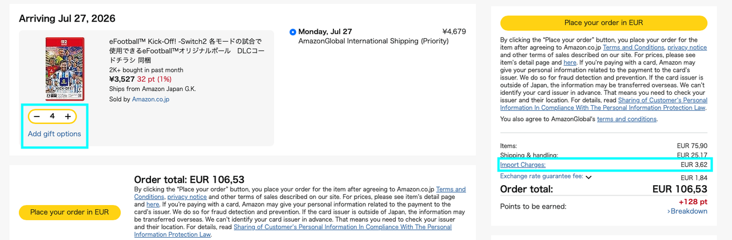Increase item quantity with plus button
The image size is (732, 240).
click(x=67, y=117)
